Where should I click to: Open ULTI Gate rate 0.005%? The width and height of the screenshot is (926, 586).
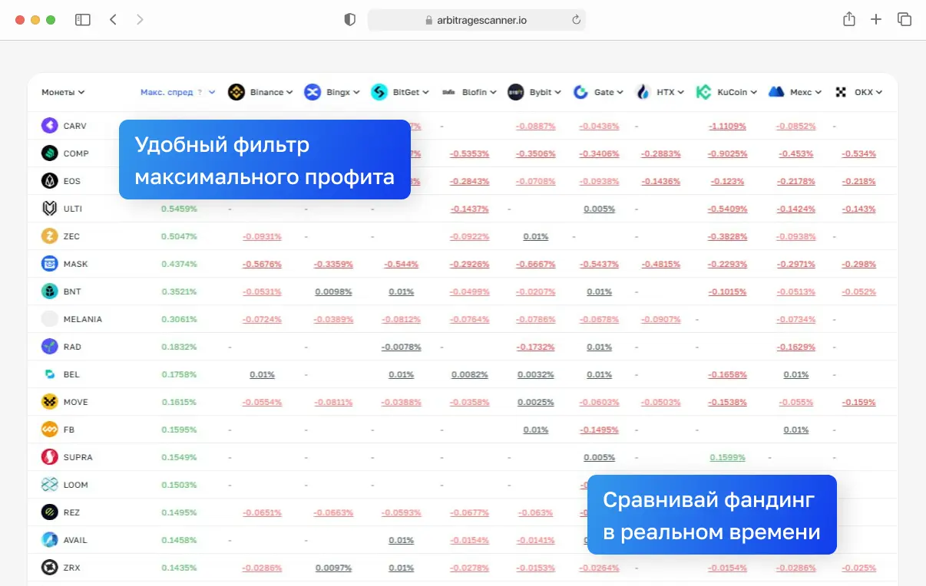coord(599,209)
